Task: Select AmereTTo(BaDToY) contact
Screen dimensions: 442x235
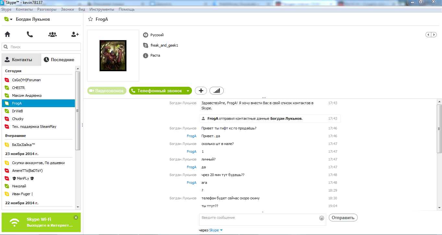Action: click(38, 171)
